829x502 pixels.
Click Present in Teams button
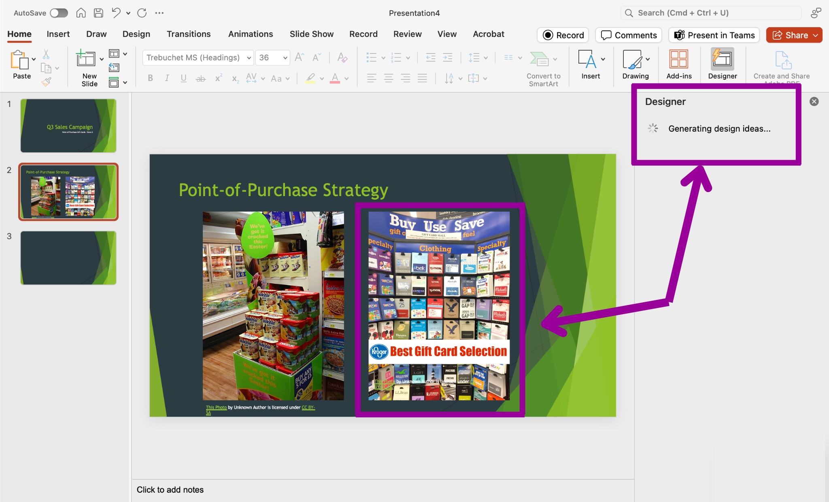point(714,35)
